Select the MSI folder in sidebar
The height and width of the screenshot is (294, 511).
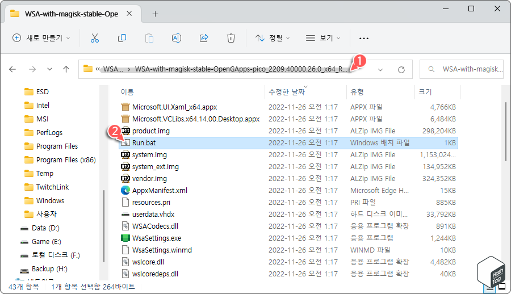coord(36,119)
